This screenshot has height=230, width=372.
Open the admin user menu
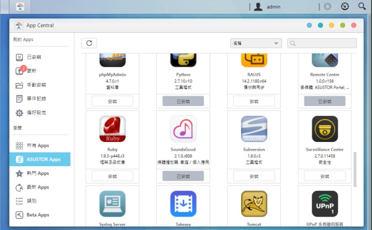(x=267, y=7)
